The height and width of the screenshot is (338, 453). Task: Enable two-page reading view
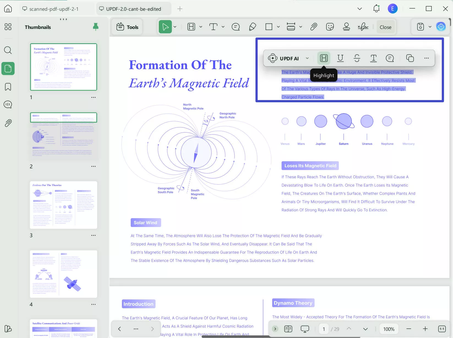288,329
